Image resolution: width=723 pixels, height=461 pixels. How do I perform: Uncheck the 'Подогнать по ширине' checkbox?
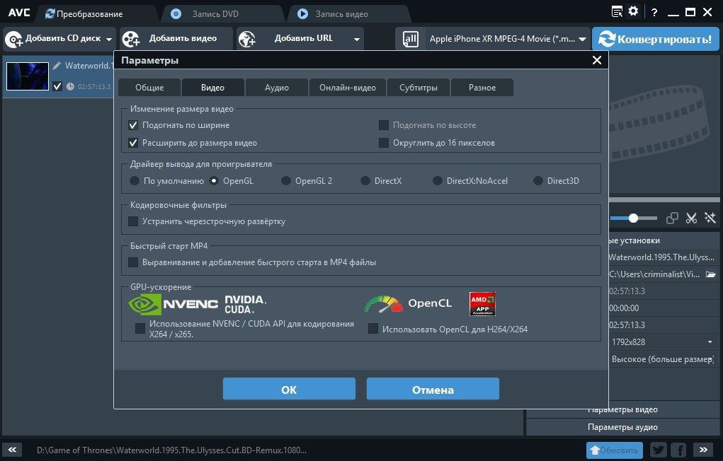click(133, 125)
